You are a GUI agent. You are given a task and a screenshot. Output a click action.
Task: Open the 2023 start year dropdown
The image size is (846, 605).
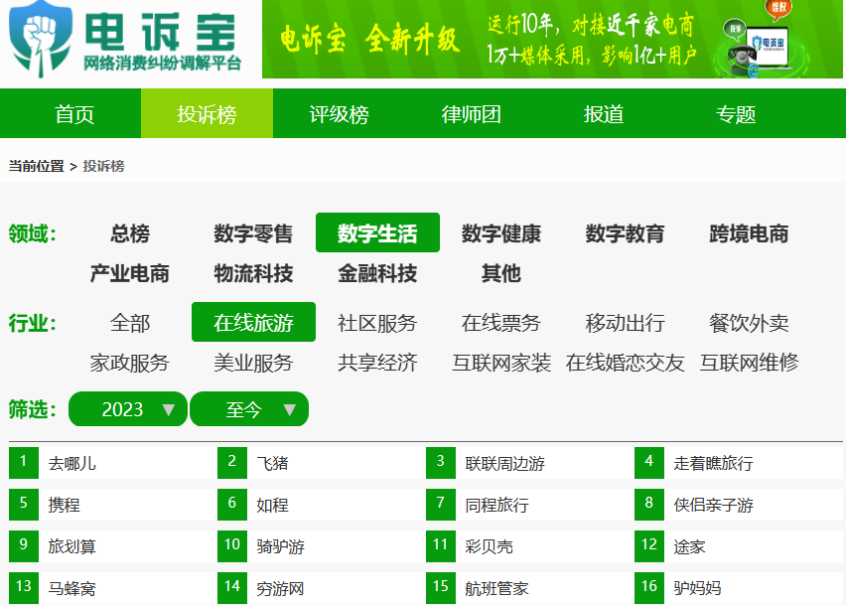pos(127,409)
